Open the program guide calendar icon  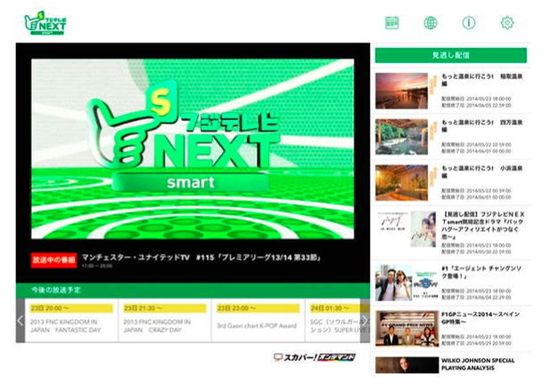coord(391,23)
